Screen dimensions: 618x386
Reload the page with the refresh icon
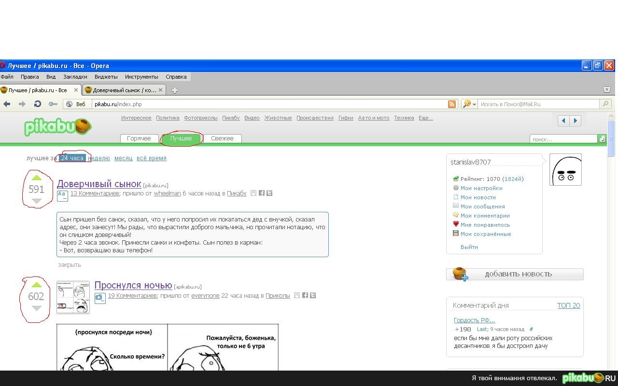[x=38, y=104]
